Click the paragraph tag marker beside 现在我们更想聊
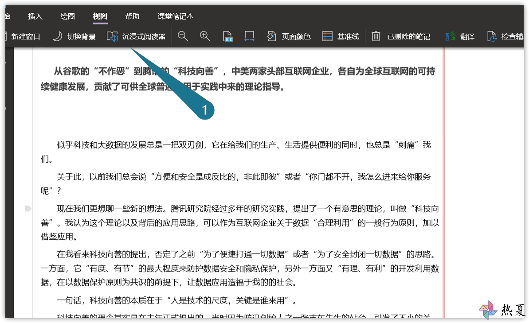The image size is (529, 323). [x=28, y=209]
